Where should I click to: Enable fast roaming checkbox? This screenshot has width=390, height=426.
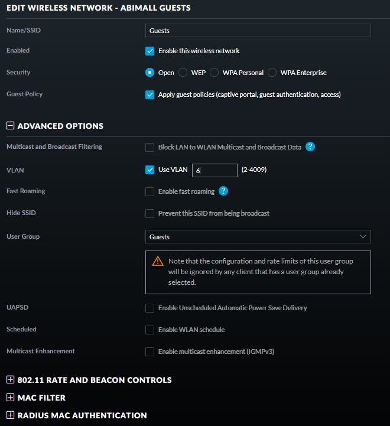pyautogui.click(x=149, y=191)
